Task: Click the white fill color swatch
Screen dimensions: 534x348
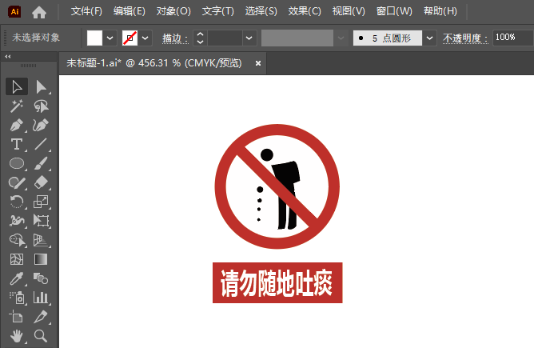Action: click(x=94, y=38)
